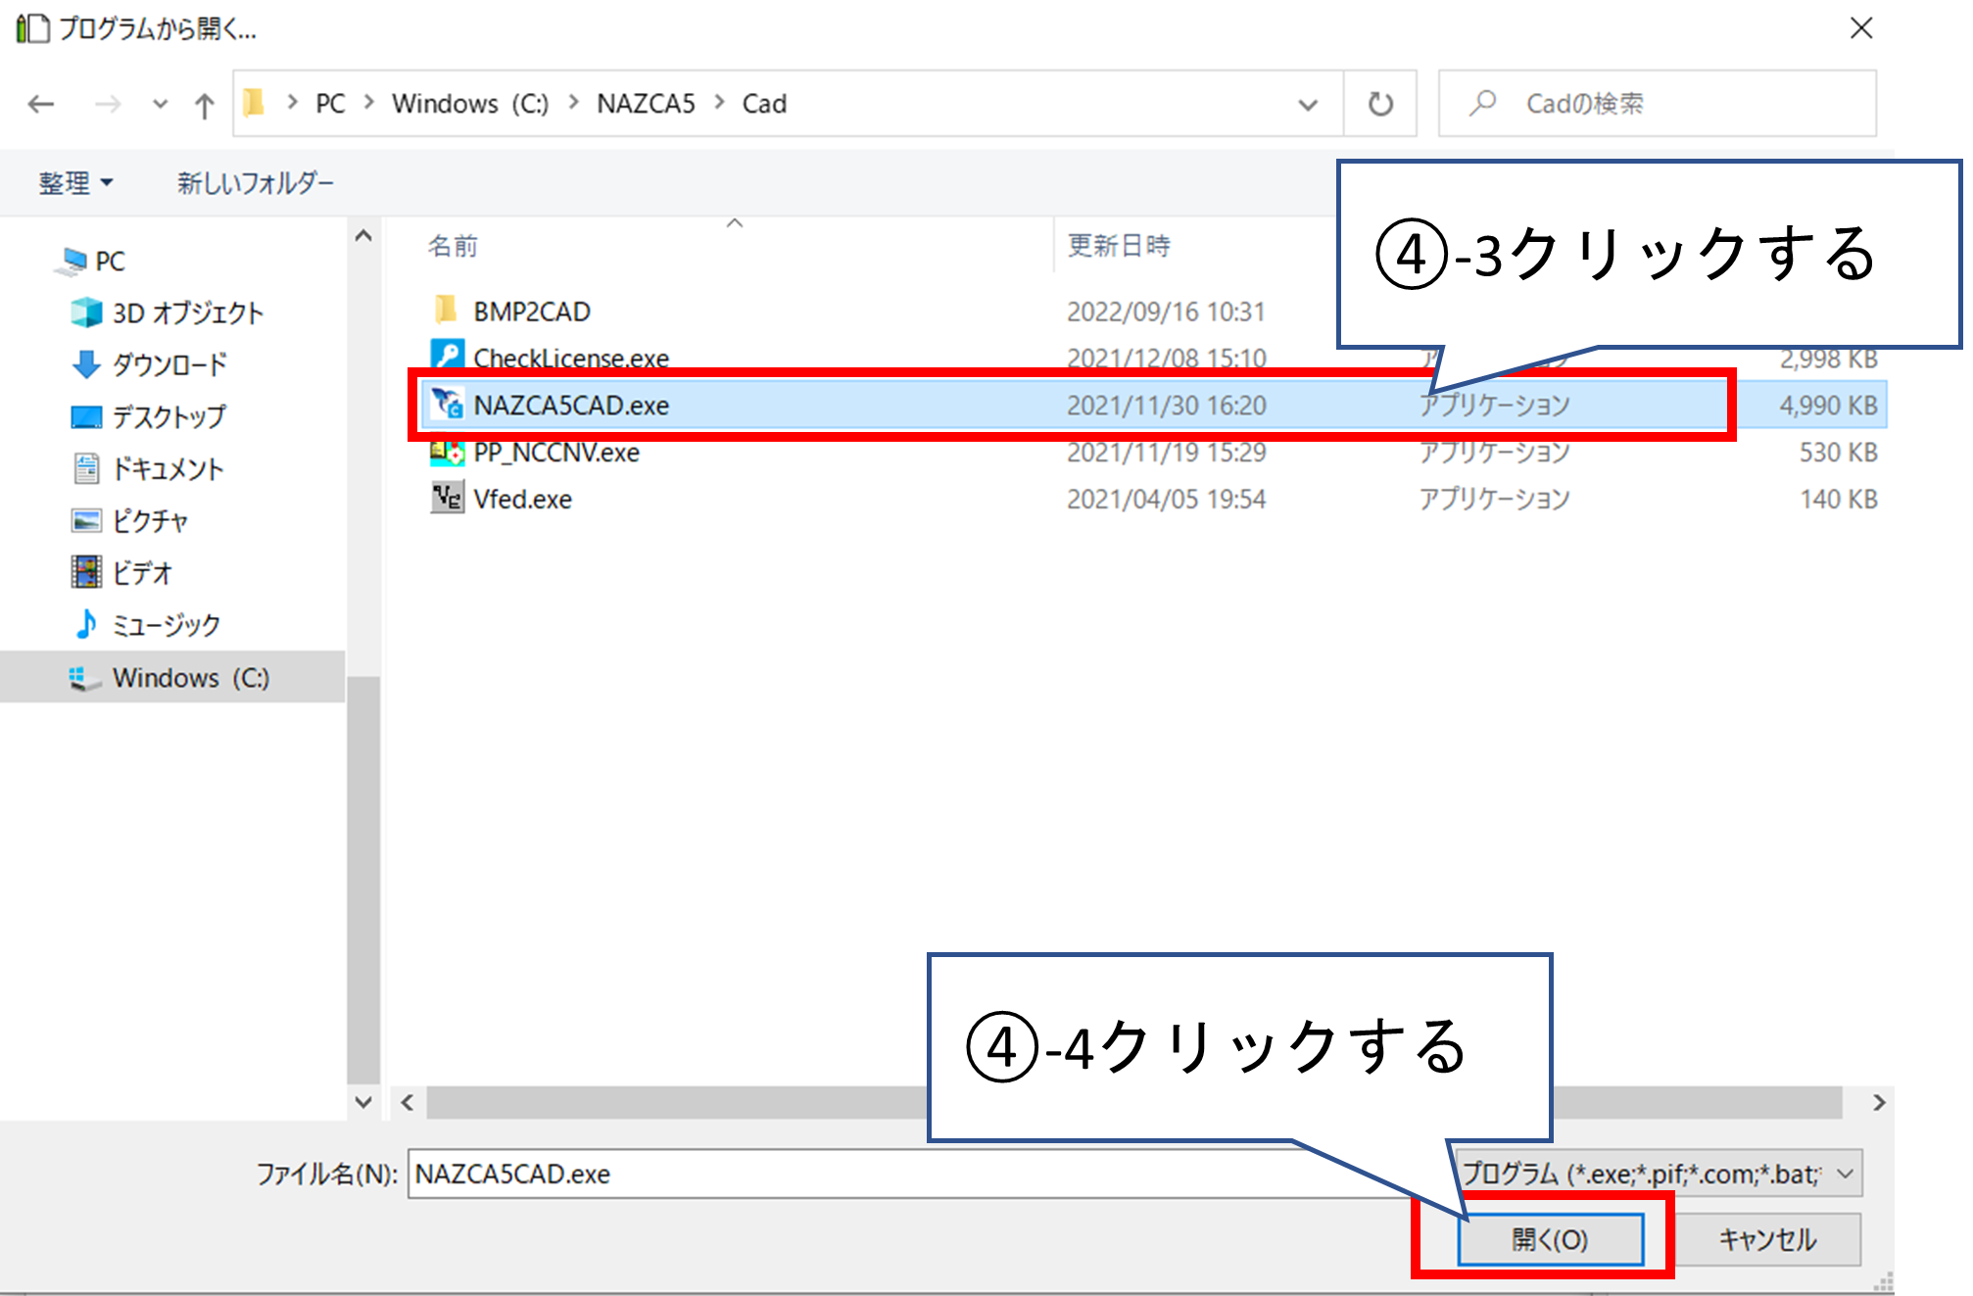Go back with the left arrow
This screenshot has width=1973, height=1296.
click(41, 104)
